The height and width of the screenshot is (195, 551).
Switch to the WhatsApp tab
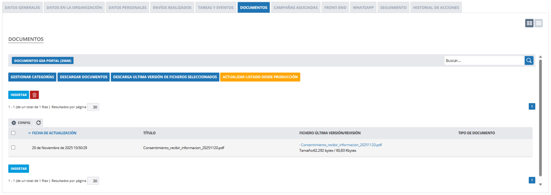363,8
